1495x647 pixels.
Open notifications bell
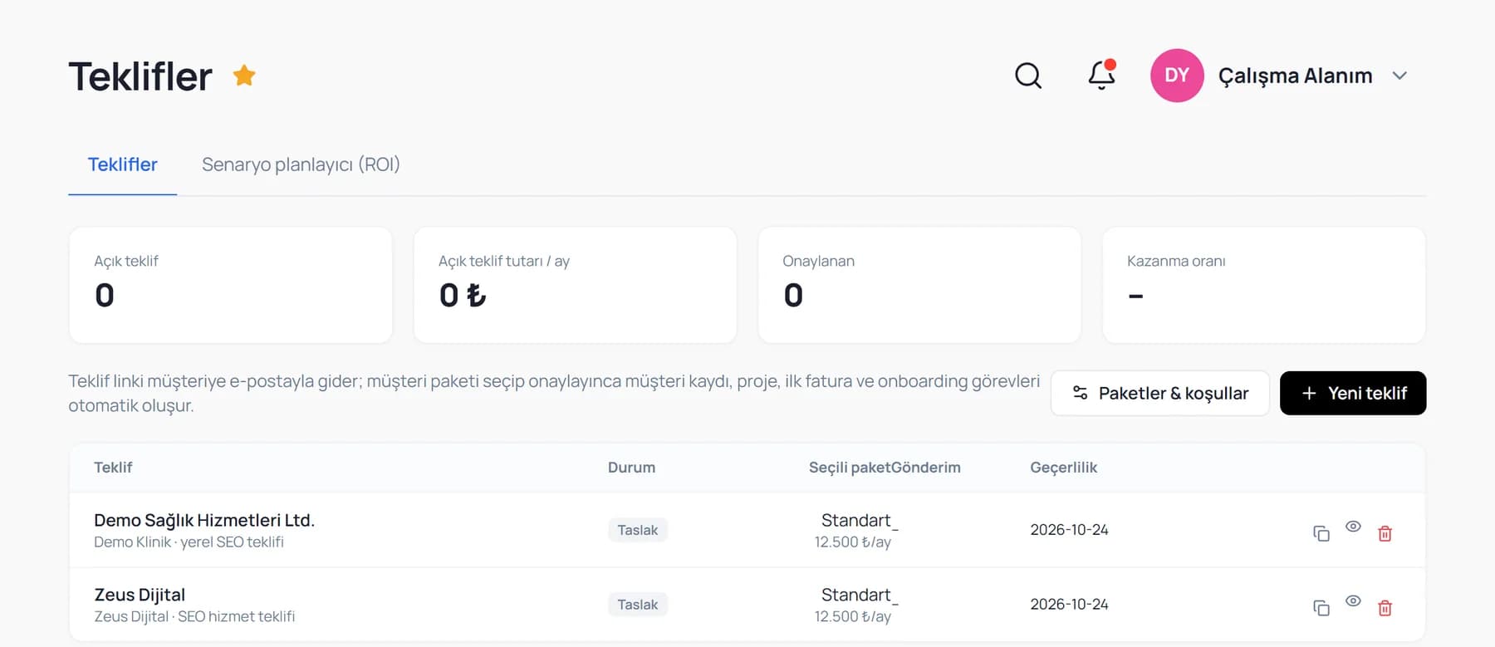pos(1102,75)
